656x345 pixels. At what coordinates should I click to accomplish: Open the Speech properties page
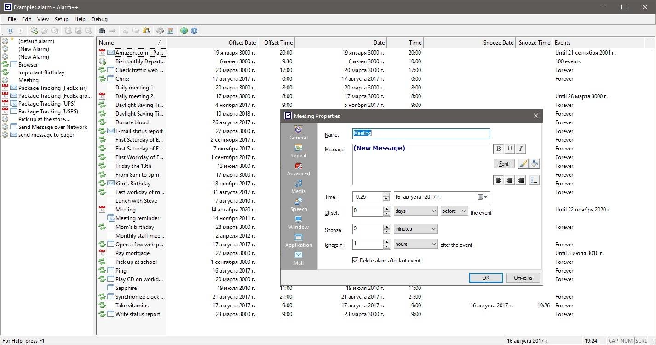coord(299,205)
